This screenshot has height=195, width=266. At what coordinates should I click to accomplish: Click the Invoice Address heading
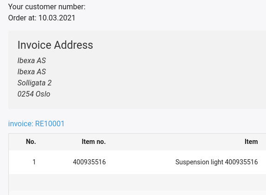(x=55, y=45)
